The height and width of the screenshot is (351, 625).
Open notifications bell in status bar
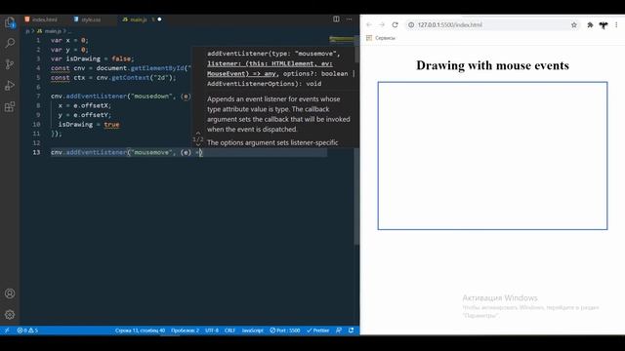(x=352, y=331)
